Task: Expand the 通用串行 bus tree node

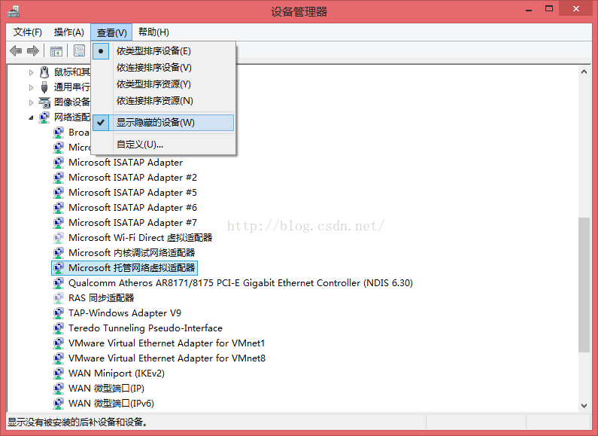Action: click(x=31, y=87)
